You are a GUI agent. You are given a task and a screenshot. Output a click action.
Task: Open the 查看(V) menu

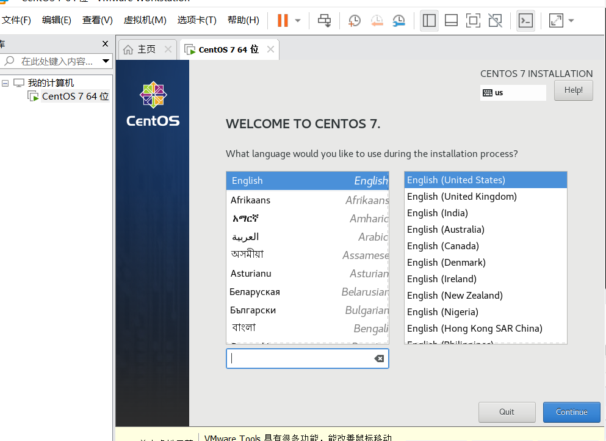point(98,20)
